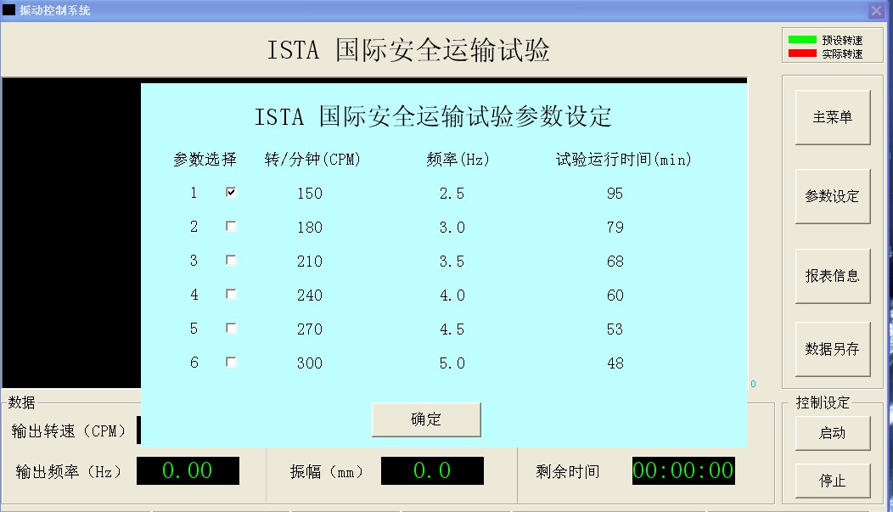
Task: Click the 控制设定 group label
Action: point(823,402)
